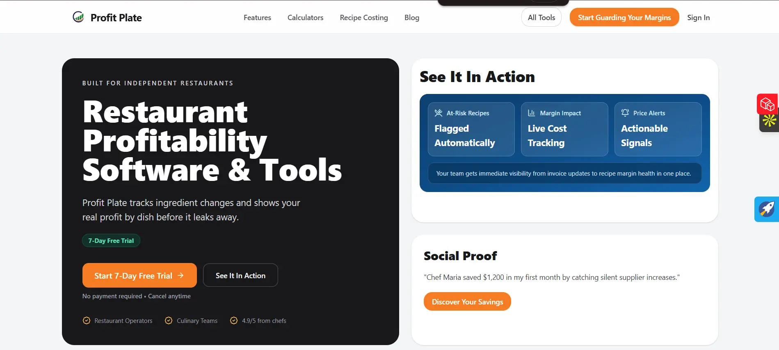The width and height of the screenshot is (779, 350).
Task: Click the red cube extension icon
Action: click(767, 104)
